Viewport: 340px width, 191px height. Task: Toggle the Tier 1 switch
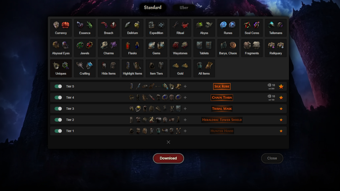pyautogui.click(x=58, y=131)
